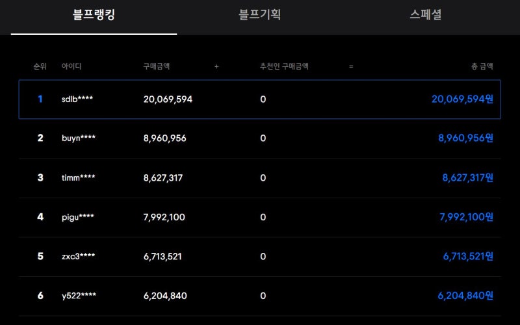Click user ID zxc3****
This screenshot has width=520, height=325.
(x=78, y=256)
